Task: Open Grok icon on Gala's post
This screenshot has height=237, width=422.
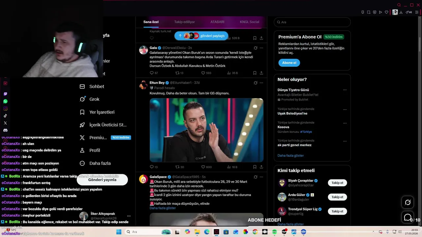Action: [256, 48]
